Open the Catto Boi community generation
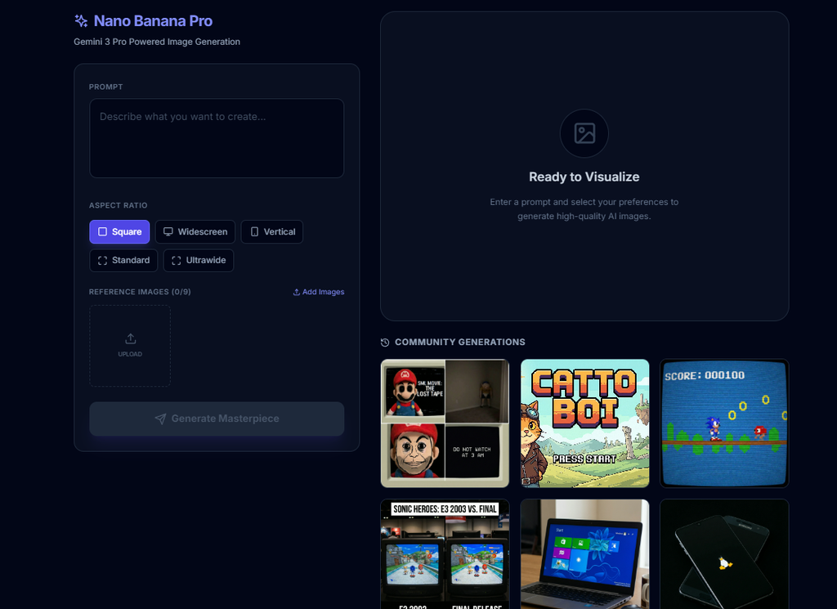Screen dimensions: 837x609 [584, 423]
